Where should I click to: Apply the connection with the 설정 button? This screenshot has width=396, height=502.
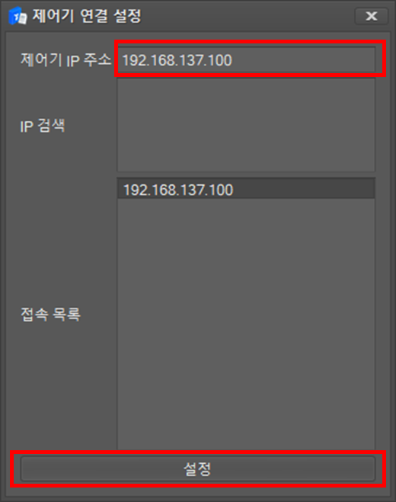[198, 468]
